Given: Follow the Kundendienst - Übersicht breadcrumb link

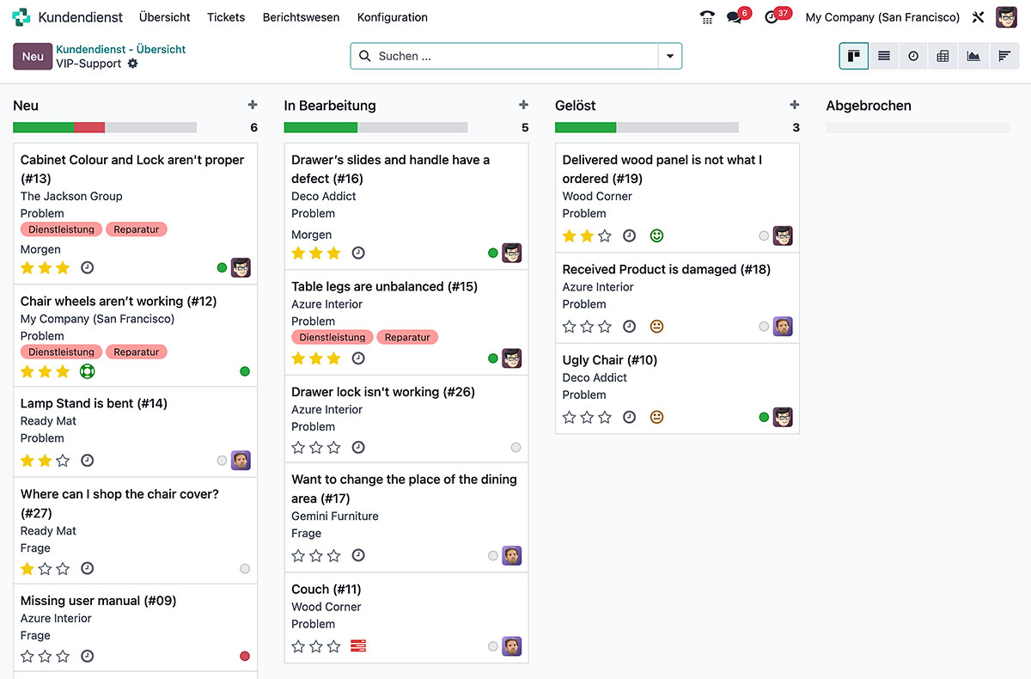Looking at the screenshot, I should click(121, 49).
